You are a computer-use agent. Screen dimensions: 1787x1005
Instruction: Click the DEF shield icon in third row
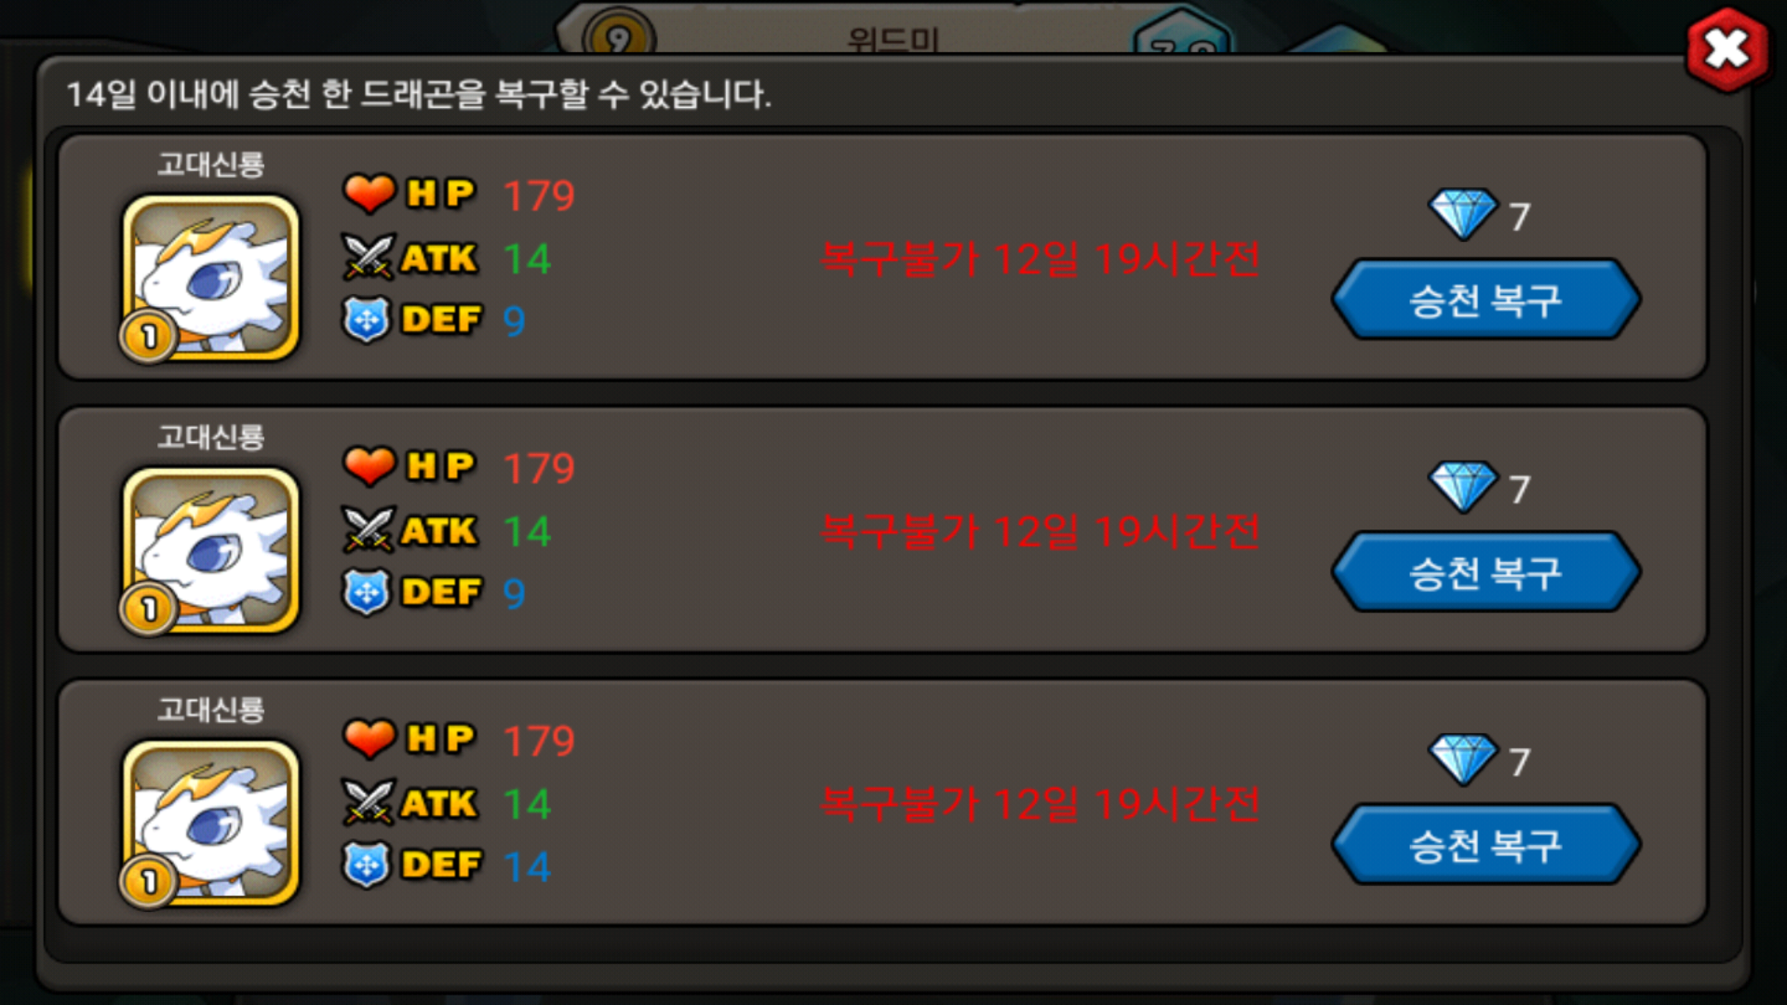[x=367, y=865]
